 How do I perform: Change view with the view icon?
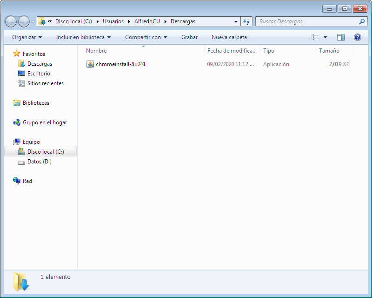(315, 37)
